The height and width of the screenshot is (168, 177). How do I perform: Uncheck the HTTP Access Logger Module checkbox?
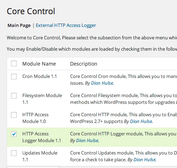[x=14, y=134]
